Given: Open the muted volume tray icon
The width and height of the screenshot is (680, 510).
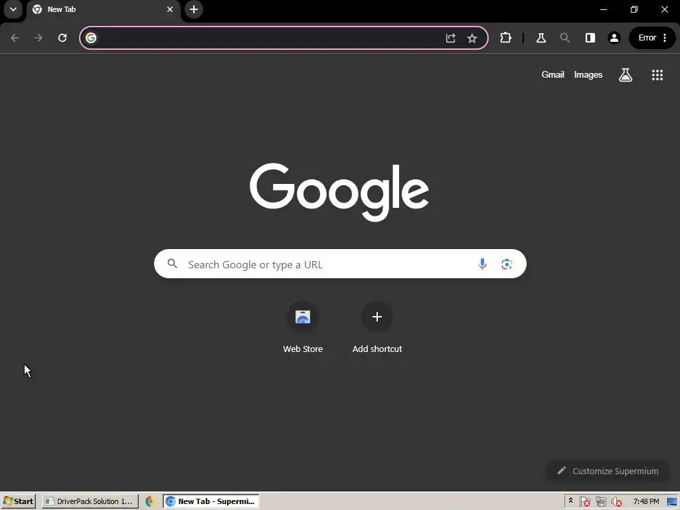Looking at the screenshot, I should pos(616,501).
